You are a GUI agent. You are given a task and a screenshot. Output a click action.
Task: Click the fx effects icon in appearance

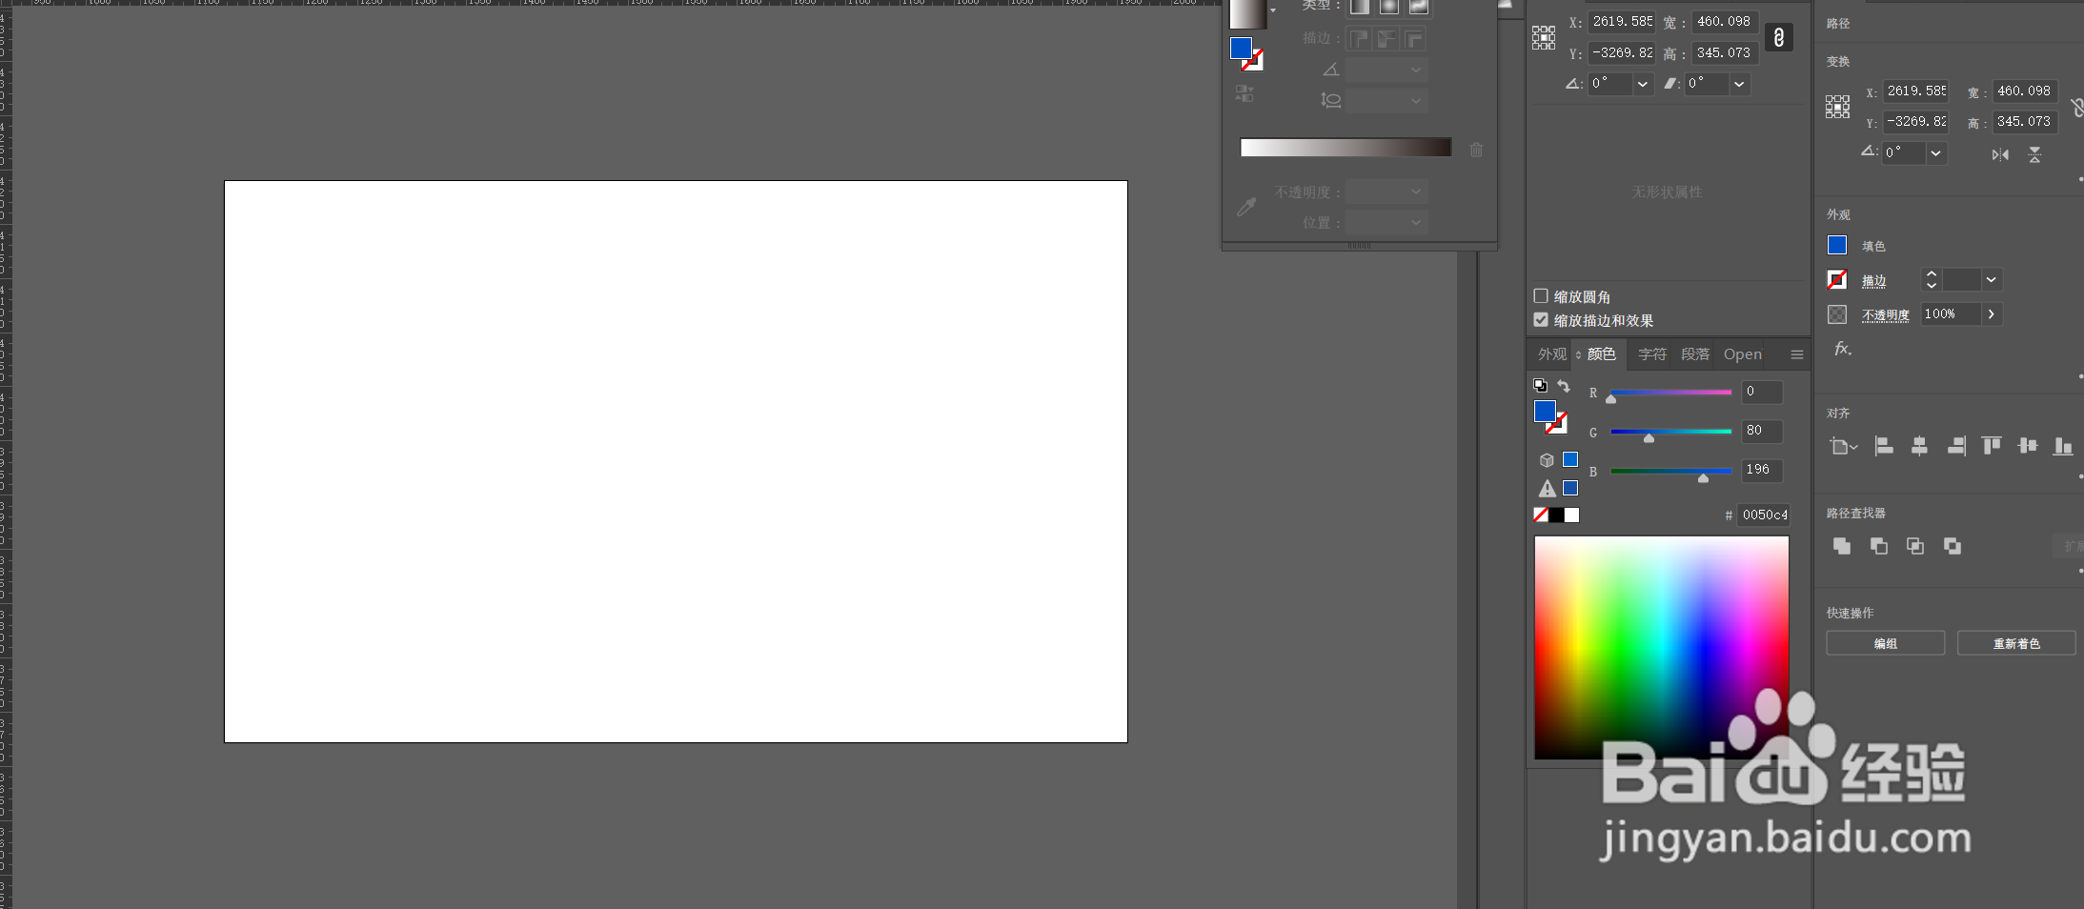[1843, 349]
